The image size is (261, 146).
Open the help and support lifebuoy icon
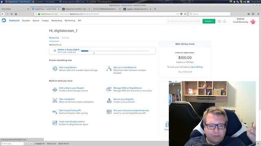pos(219,21)
